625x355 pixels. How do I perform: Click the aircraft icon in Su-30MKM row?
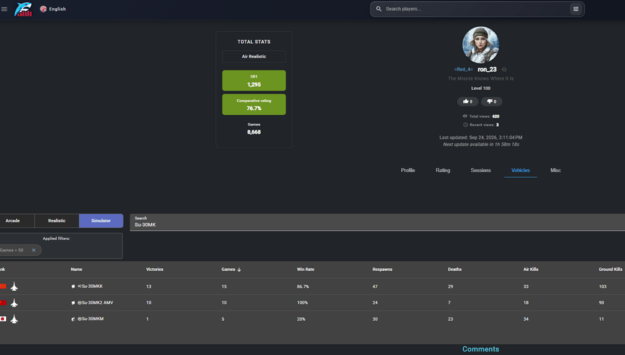[14, 319]
